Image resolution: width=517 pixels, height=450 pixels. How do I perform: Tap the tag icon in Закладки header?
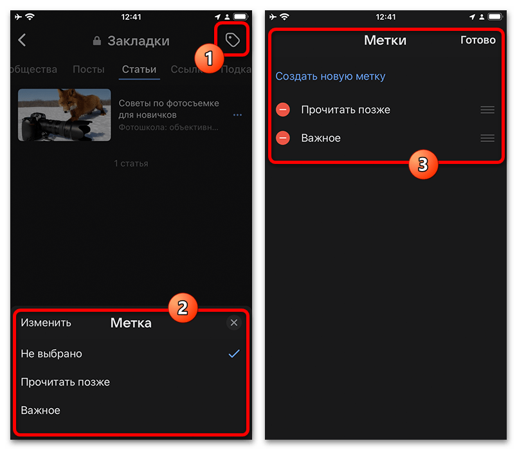(x=233, y=40)
